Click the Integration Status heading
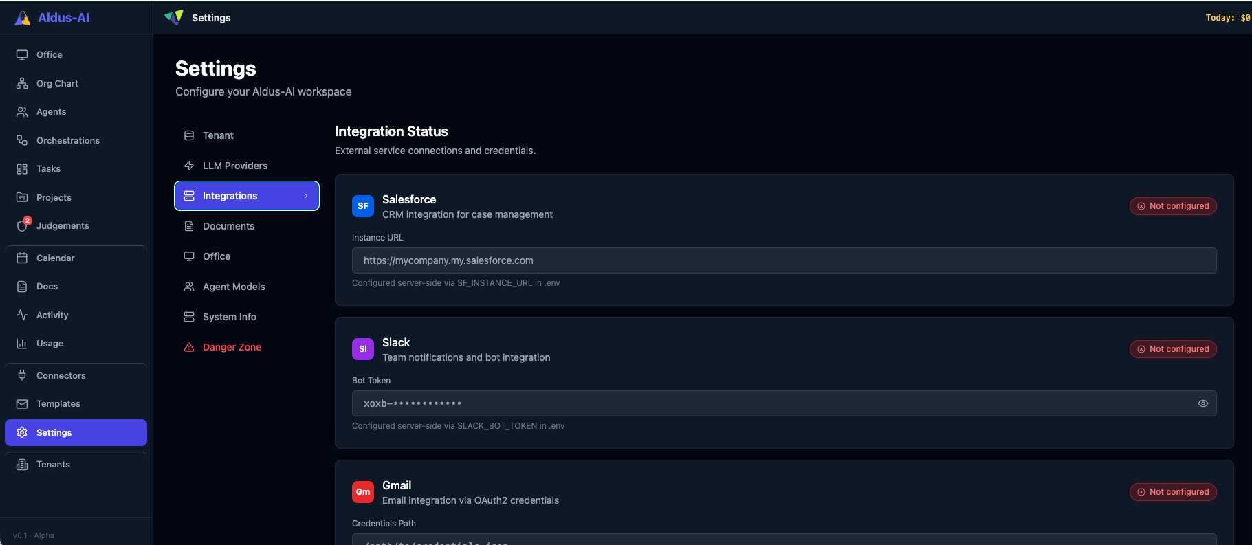This screenshot has height=545, width=1252. [x=391, y=131]
